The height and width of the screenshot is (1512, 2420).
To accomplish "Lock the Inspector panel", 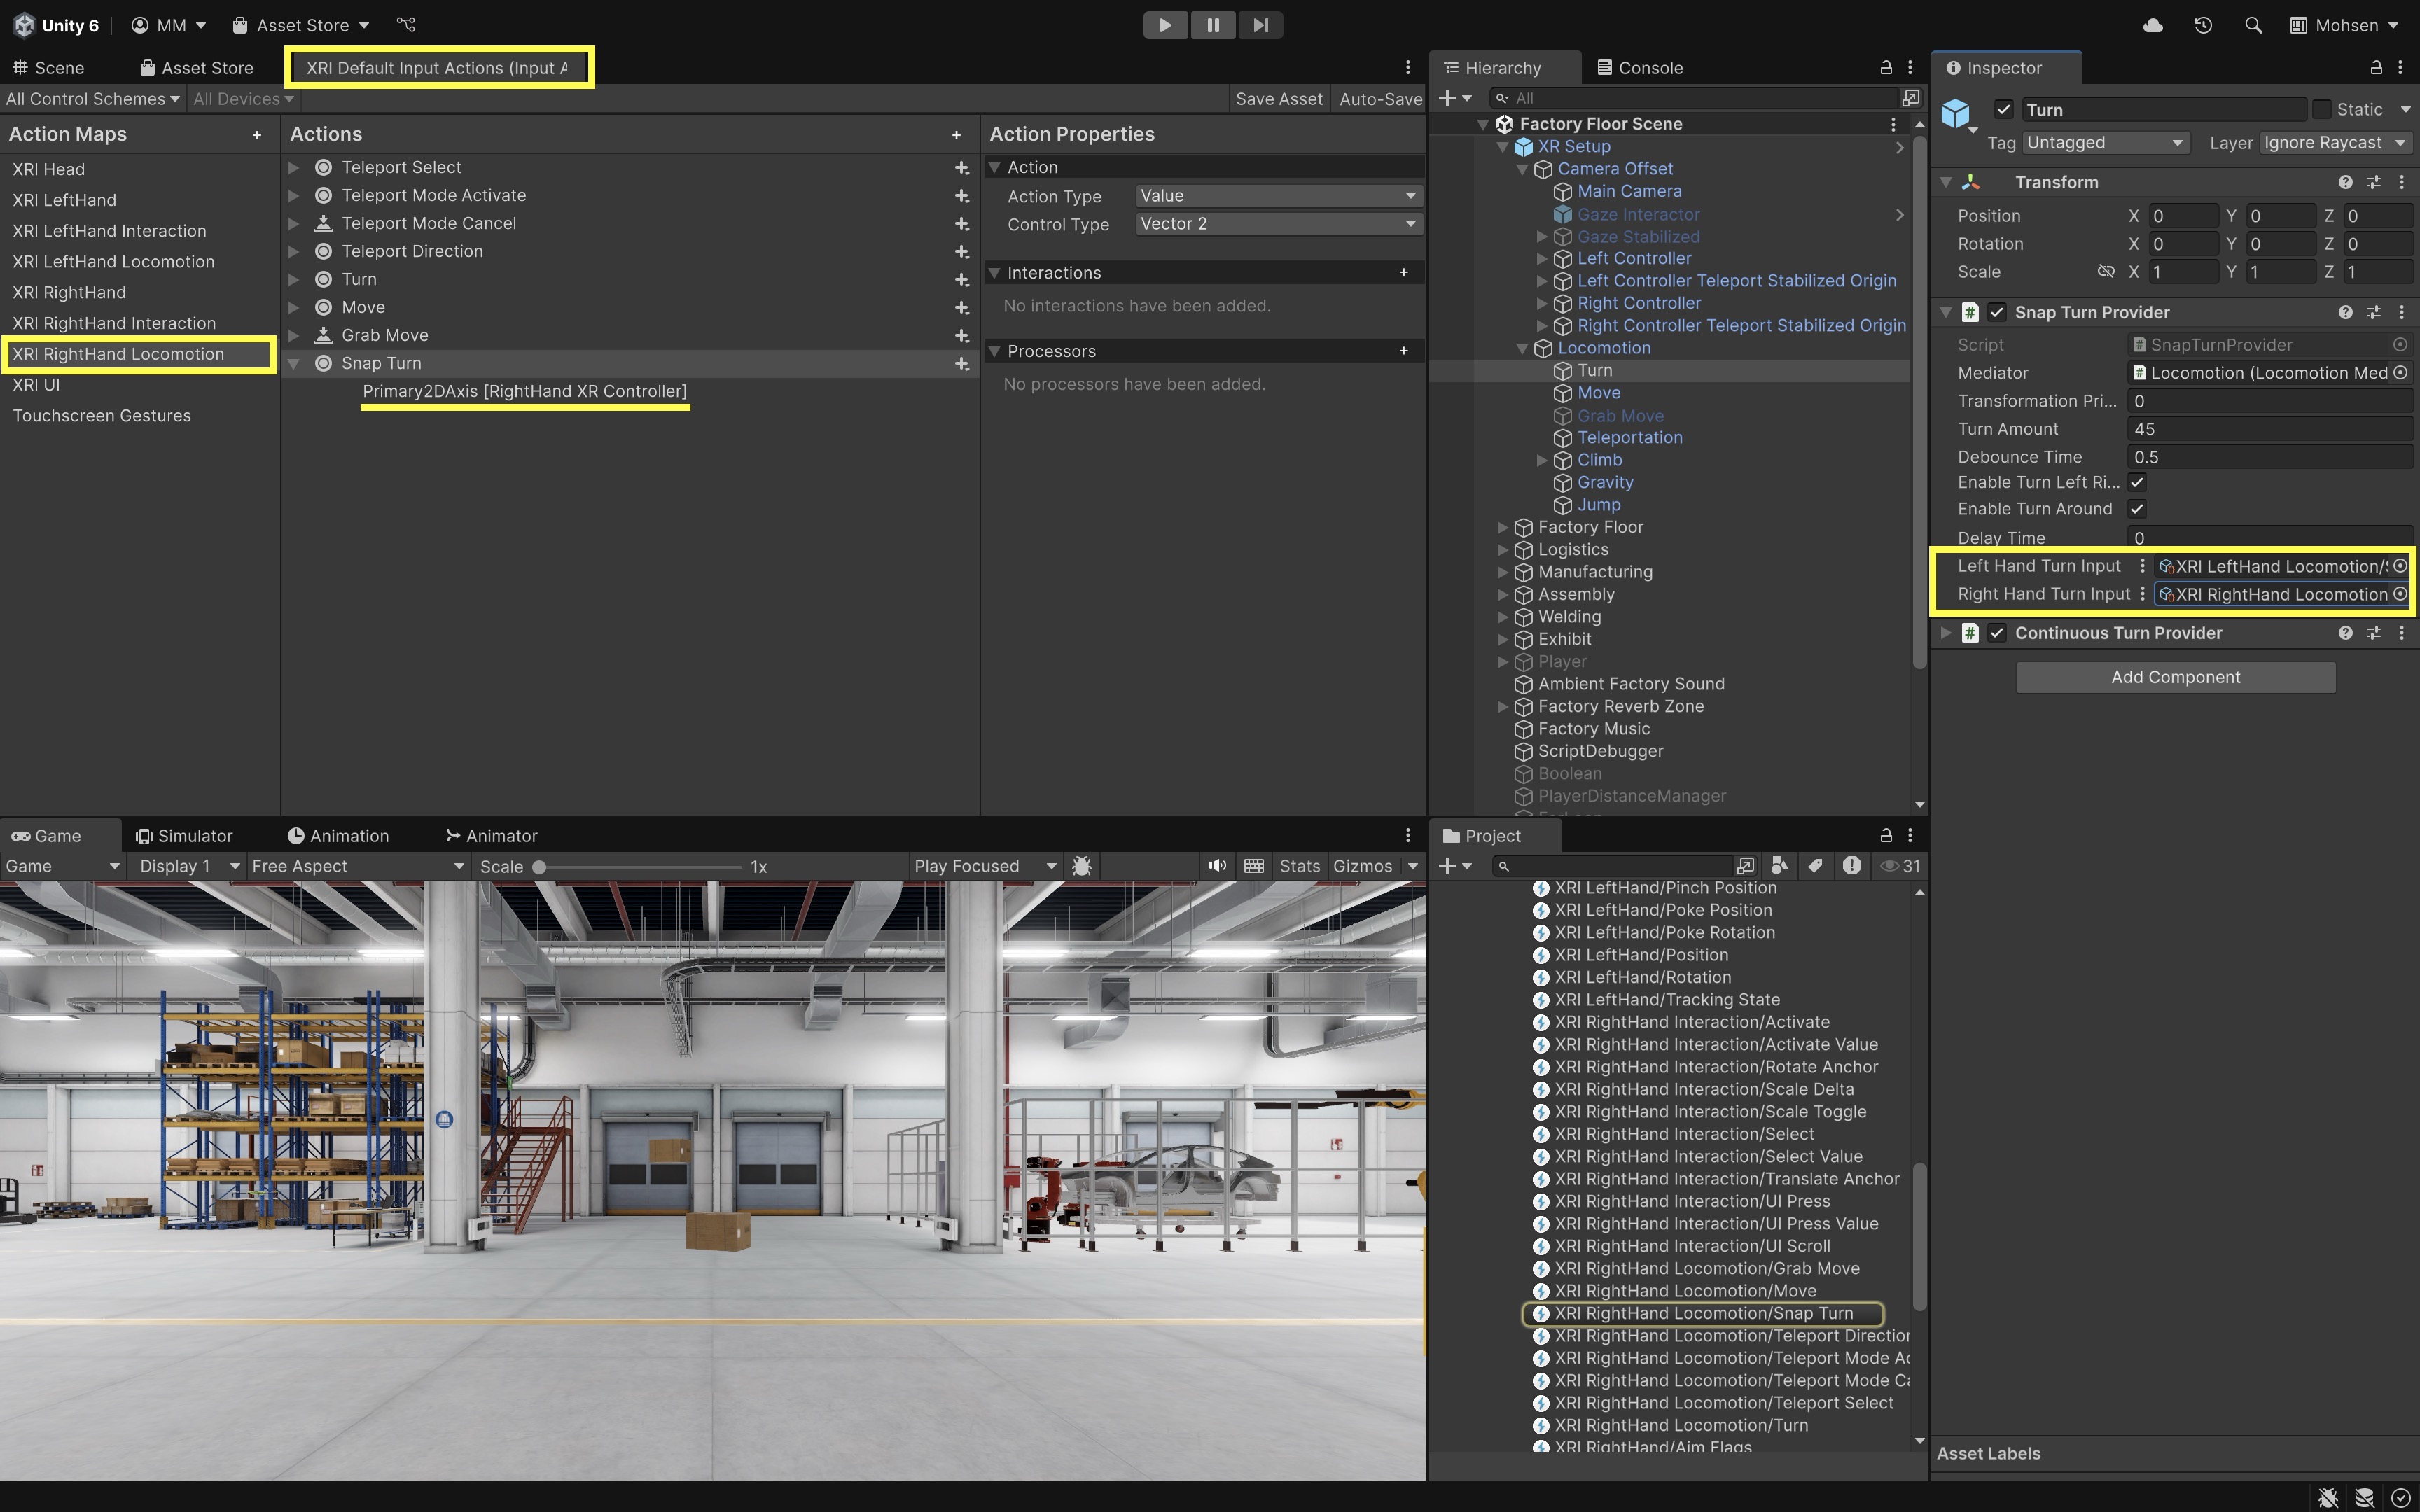I will pos(2376,68).
